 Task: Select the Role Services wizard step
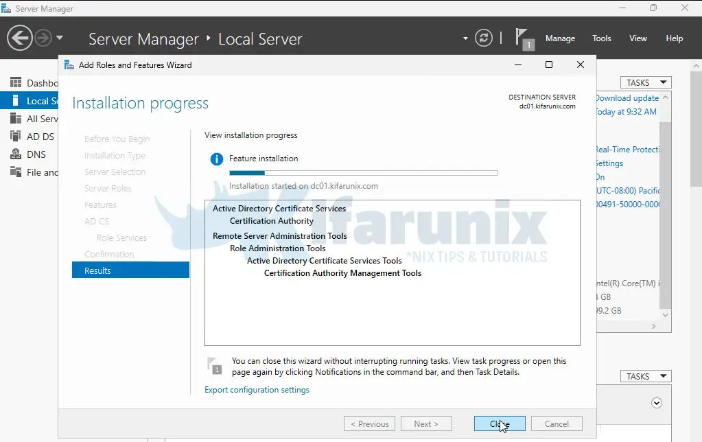click(121, 237)
